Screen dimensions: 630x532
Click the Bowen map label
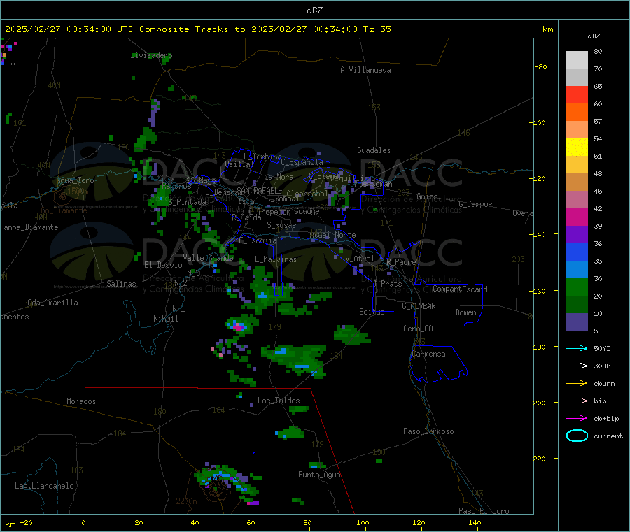pyautogui.click(x=466, y=312)
